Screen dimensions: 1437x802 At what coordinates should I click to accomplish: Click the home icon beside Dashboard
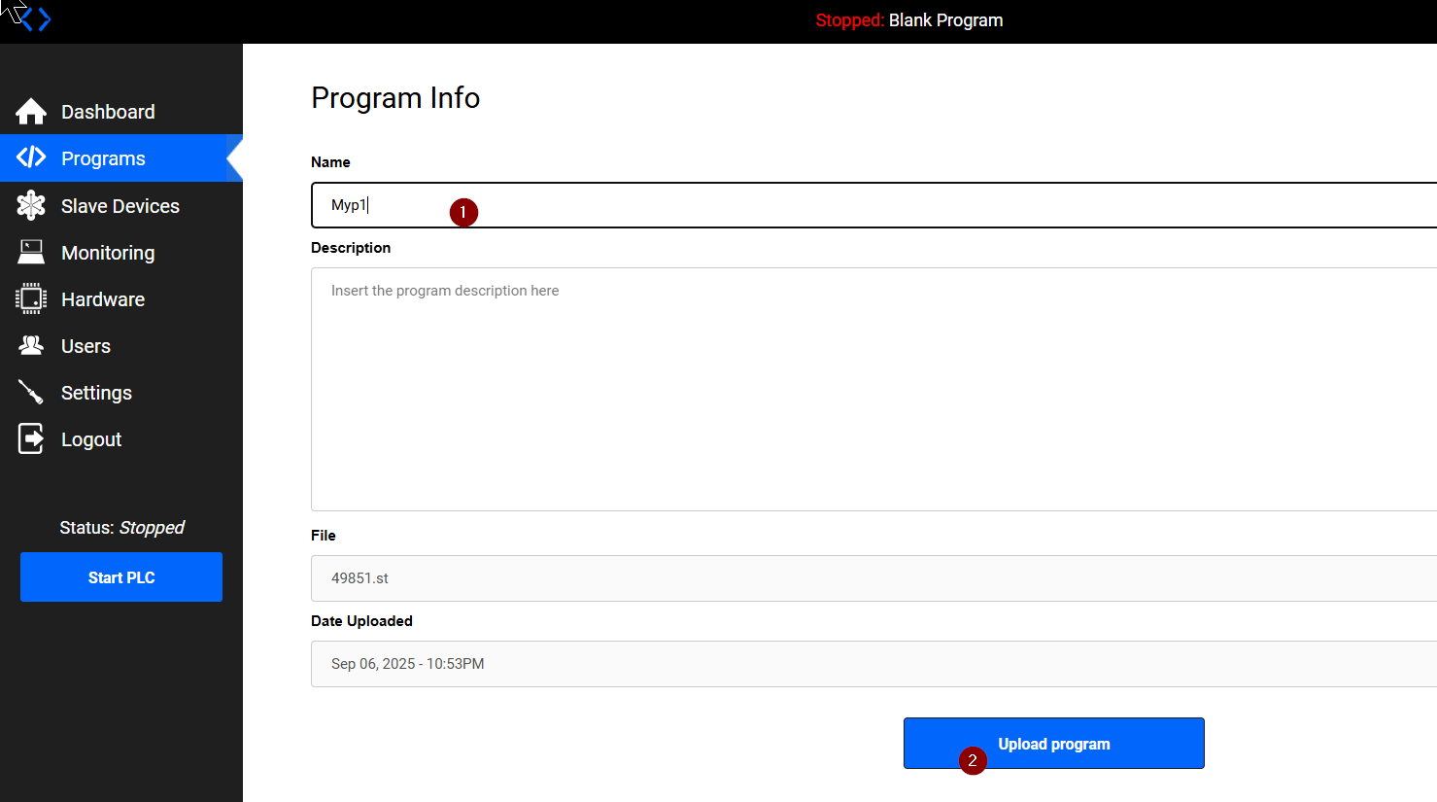coord(31,112)
